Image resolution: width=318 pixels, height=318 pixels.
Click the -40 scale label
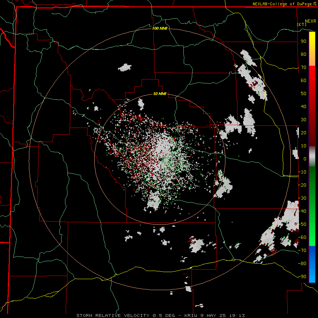pos(302,211)
